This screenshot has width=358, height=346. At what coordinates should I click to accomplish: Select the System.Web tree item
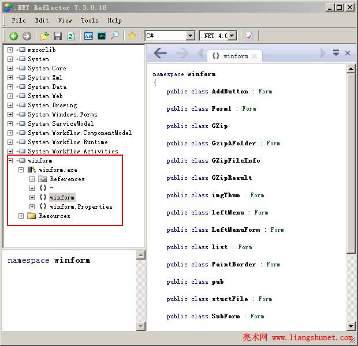pyautogui.click(x=45, y=96)
